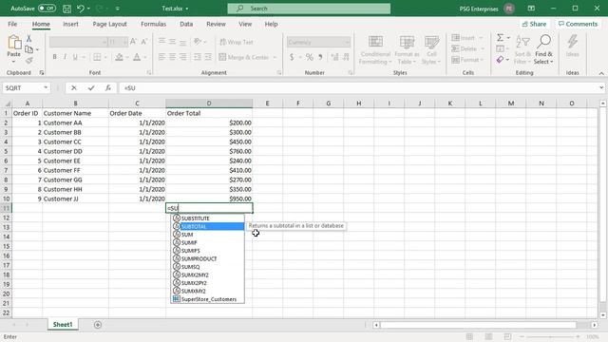Select column D header
Screen dimensions: 608x342
(209, 104)
